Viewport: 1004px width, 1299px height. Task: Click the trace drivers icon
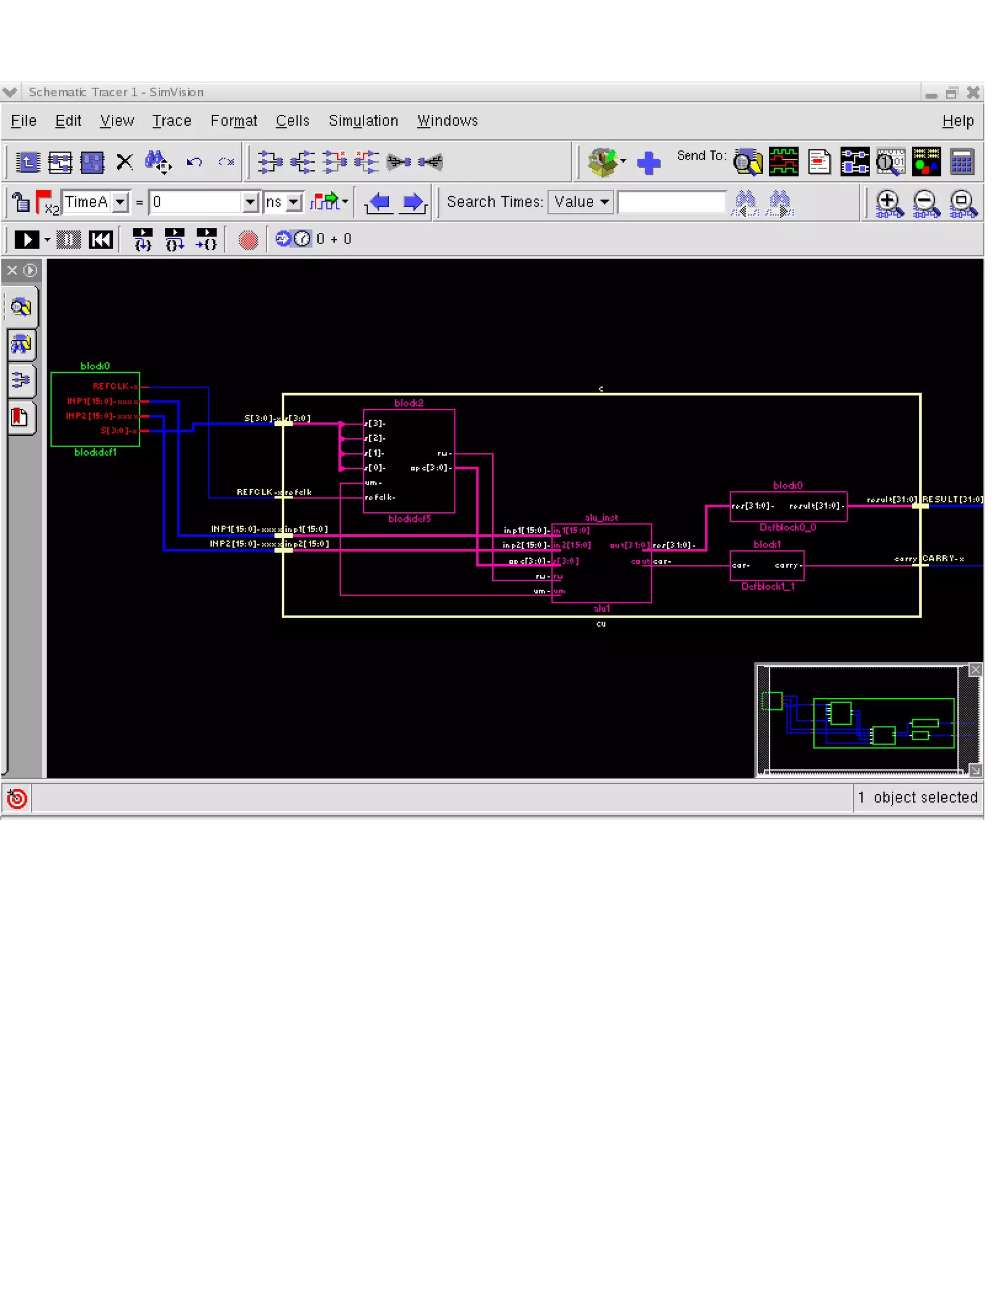[x=271, y=162]
